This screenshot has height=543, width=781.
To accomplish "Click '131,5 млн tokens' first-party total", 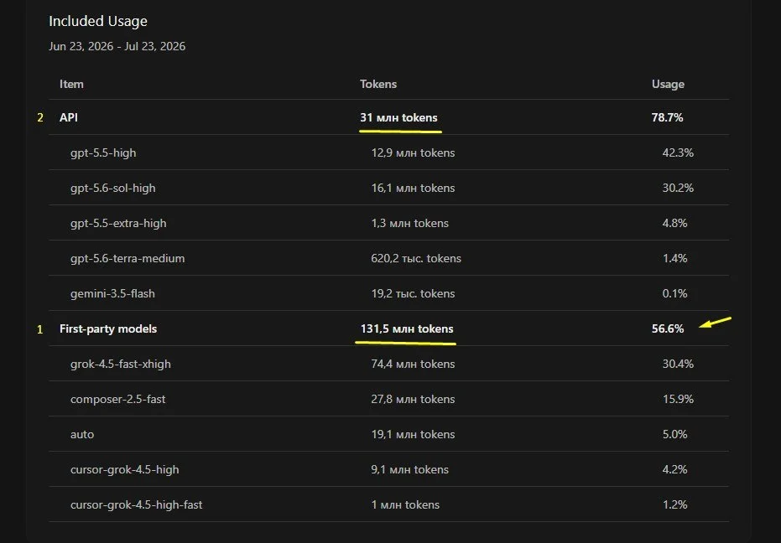I will pyautogui.click(x=407, y=329).
